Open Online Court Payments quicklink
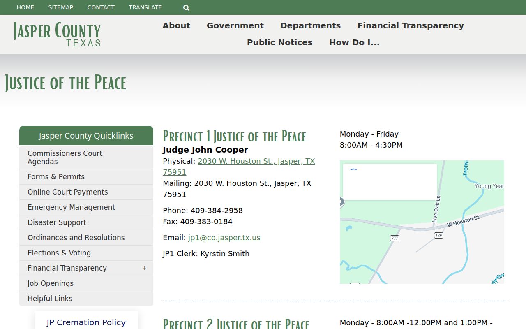Image resolution: width=526 pixels, height=329 pixels. (86, 192)
